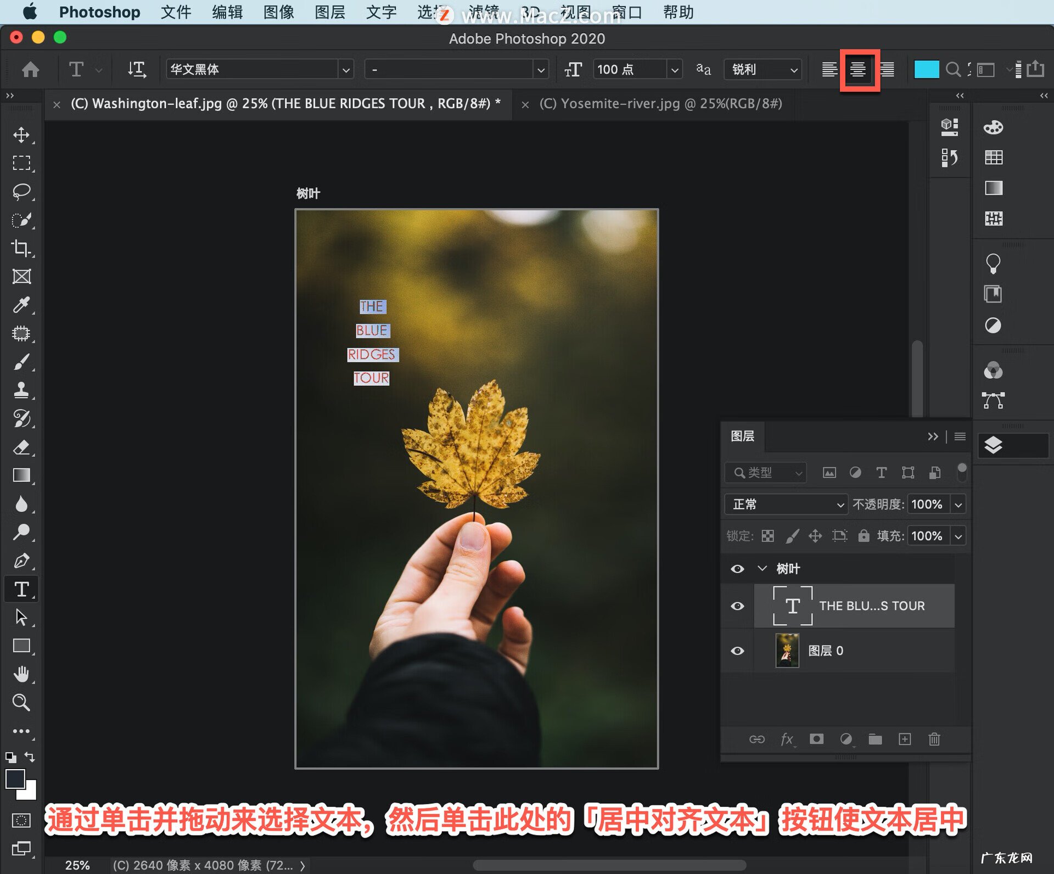Viewport: 1054px width, 874px height.
Task: Select the Crop tool
Action: 21,248
